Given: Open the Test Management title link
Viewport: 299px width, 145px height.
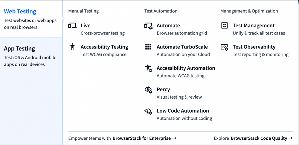Looking at the screenshot, I should pyautogui.click(x=254, y=26).
